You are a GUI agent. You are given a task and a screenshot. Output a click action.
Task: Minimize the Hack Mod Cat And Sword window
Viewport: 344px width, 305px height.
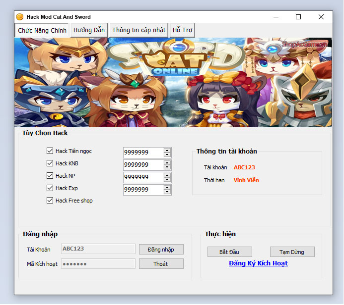(x=276, y=17)
